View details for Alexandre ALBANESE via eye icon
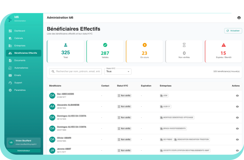The image size is (244, 160). pyautogui.click(x=237, y=107)
